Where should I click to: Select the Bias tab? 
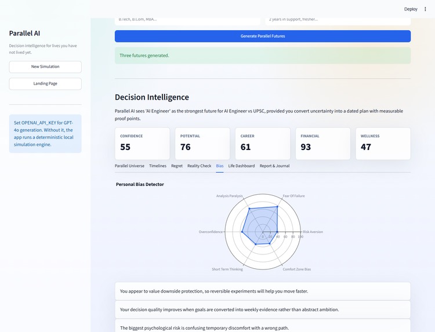coord(220,166)
